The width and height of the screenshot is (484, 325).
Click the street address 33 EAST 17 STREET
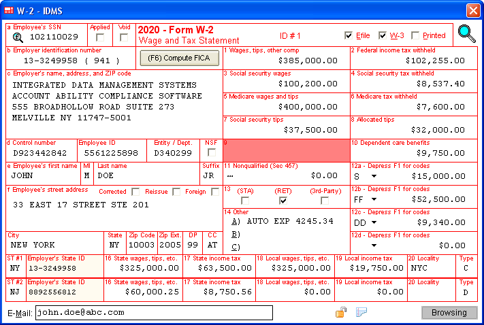pos(81,205)
